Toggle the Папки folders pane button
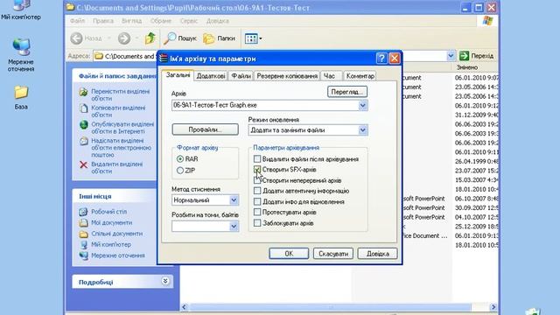 (219, 38)
